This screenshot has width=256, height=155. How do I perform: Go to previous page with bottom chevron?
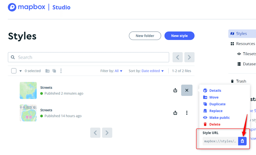click(95, 133)
